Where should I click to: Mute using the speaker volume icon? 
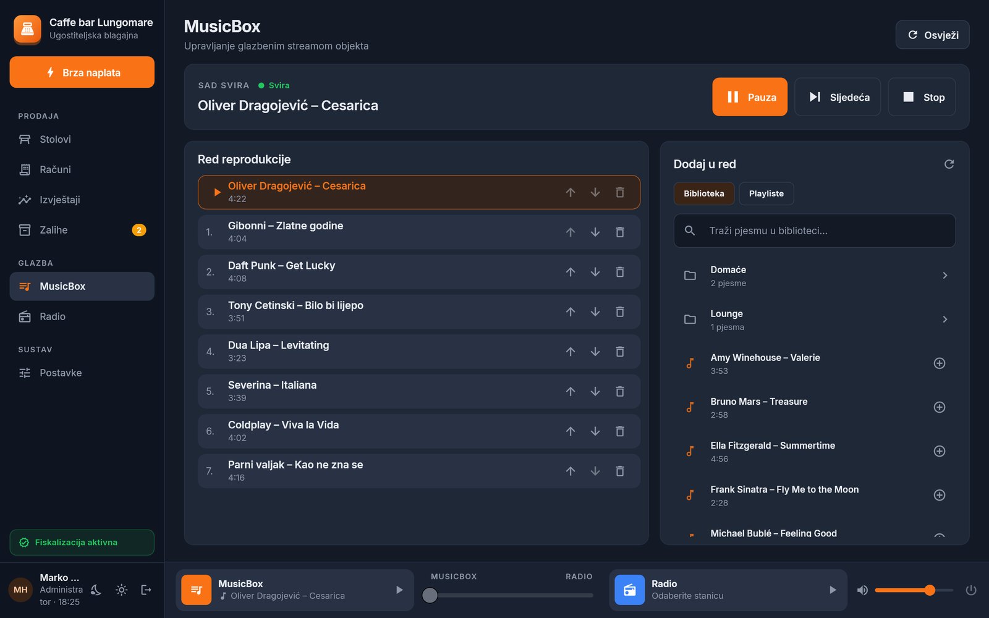click(x=862, y=590)
